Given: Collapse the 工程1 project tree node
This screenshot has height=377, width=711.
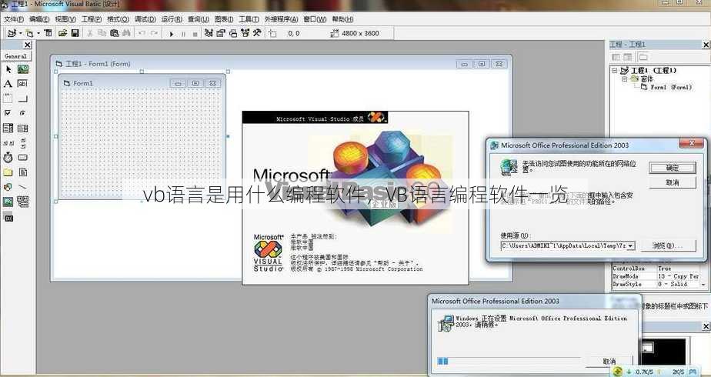Looking at the screenshot, I should [614, 71].
